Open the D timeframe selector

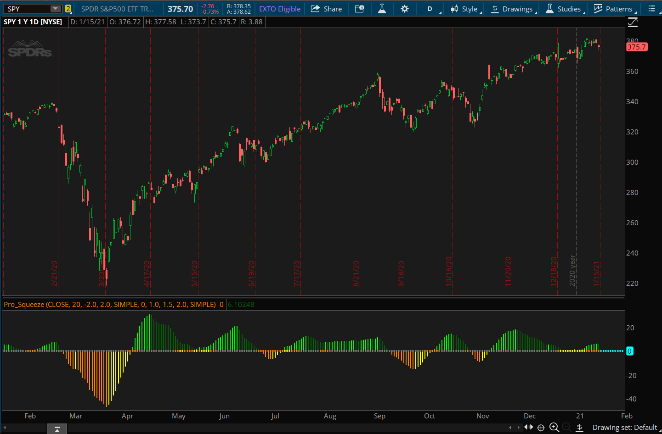click(x=430, y=9)
